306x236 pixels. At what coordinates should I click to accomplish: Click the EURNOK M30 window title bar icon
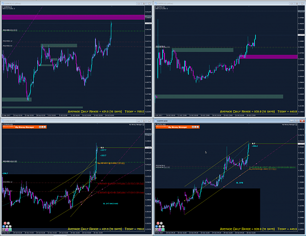click(x=2, y=121)
